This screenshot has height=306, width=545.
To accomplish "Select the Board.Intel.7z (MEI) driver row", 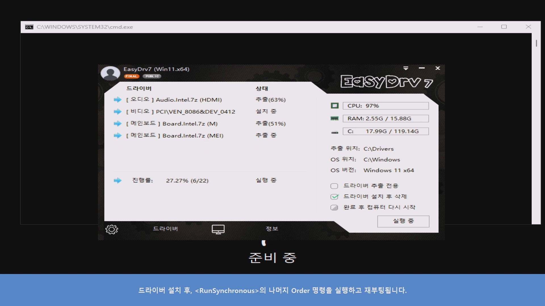I will [x=192, y=136].
